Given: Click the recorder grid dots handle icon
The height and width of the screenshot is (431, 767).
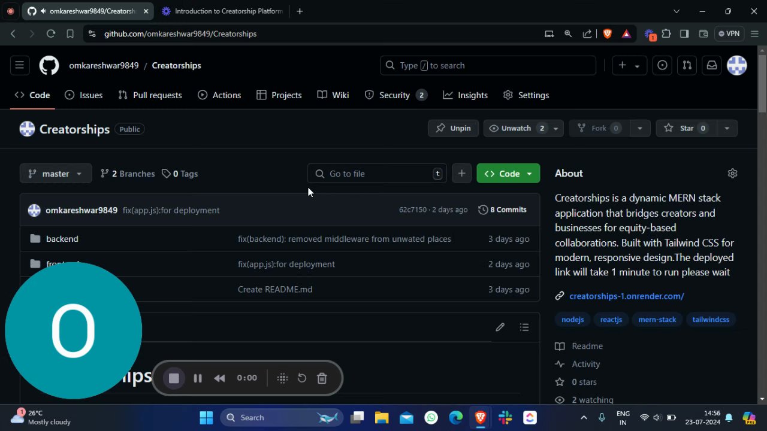Looking at the screenshot, I should tap(283, 378).
